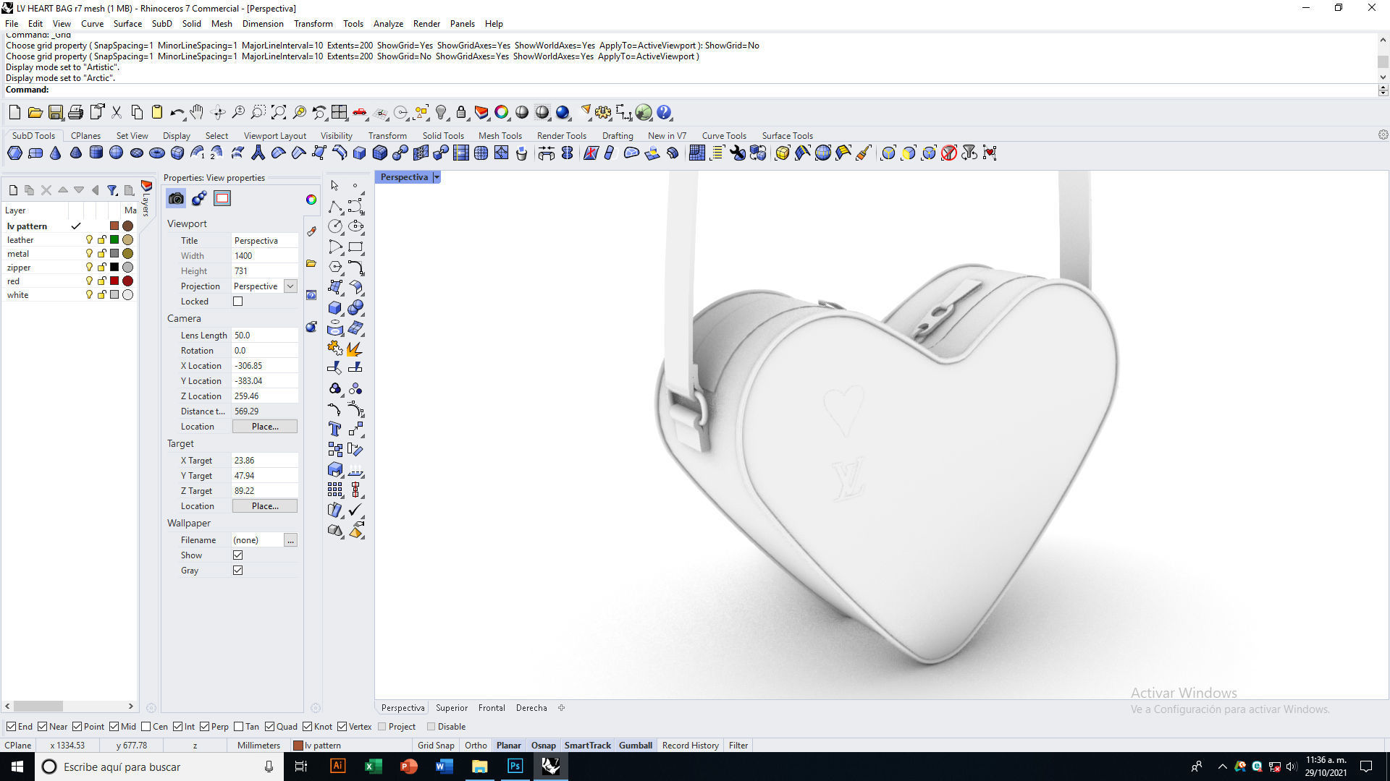Select the SubD Cone tool
The width and height of the screenshot is (1390, 781).
coord(55,153)
